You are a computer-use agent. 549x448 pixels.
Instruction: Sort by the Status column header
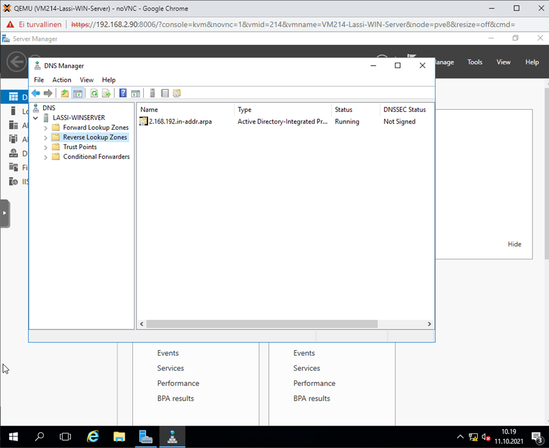coord(355,110)
